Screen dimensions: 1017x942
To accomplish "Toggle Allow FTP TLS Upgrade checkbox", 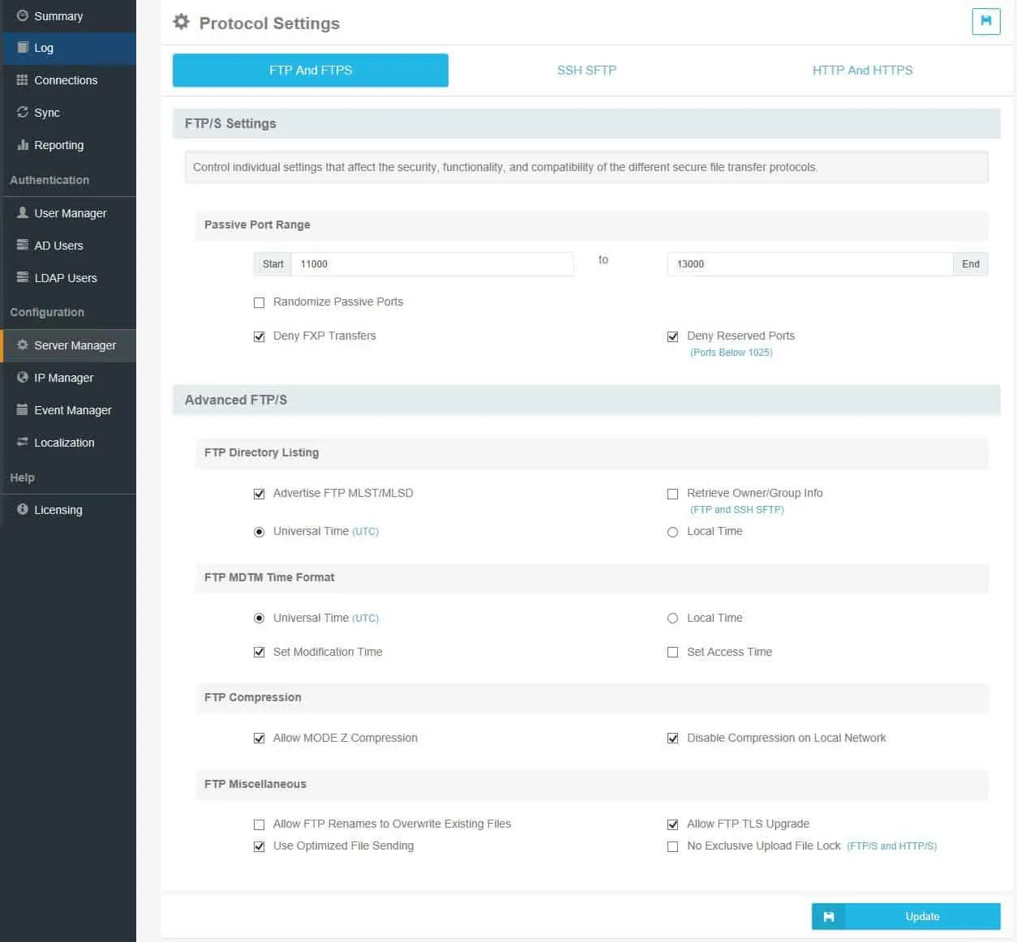I will [673, 824].
